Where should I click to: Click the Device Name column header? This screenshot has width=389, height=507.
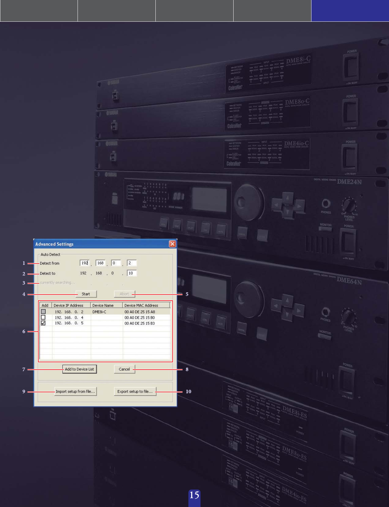click(107, 305)
